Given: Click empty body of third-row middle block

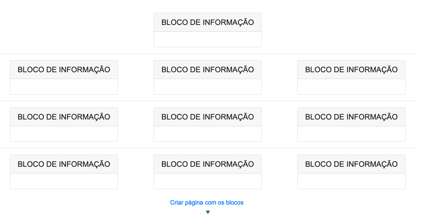Looking at the screenshot, I should coord(207,134).
